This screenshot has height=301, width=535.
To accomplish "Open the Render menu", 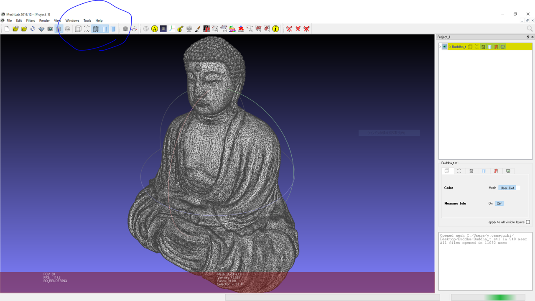I will pos(44,20).
